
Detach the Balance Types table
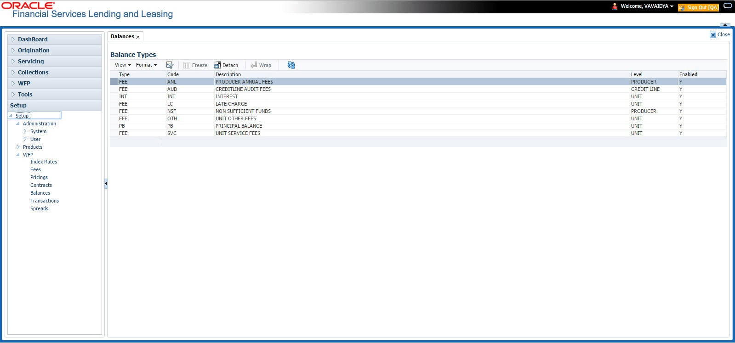[x=226, y=65]
